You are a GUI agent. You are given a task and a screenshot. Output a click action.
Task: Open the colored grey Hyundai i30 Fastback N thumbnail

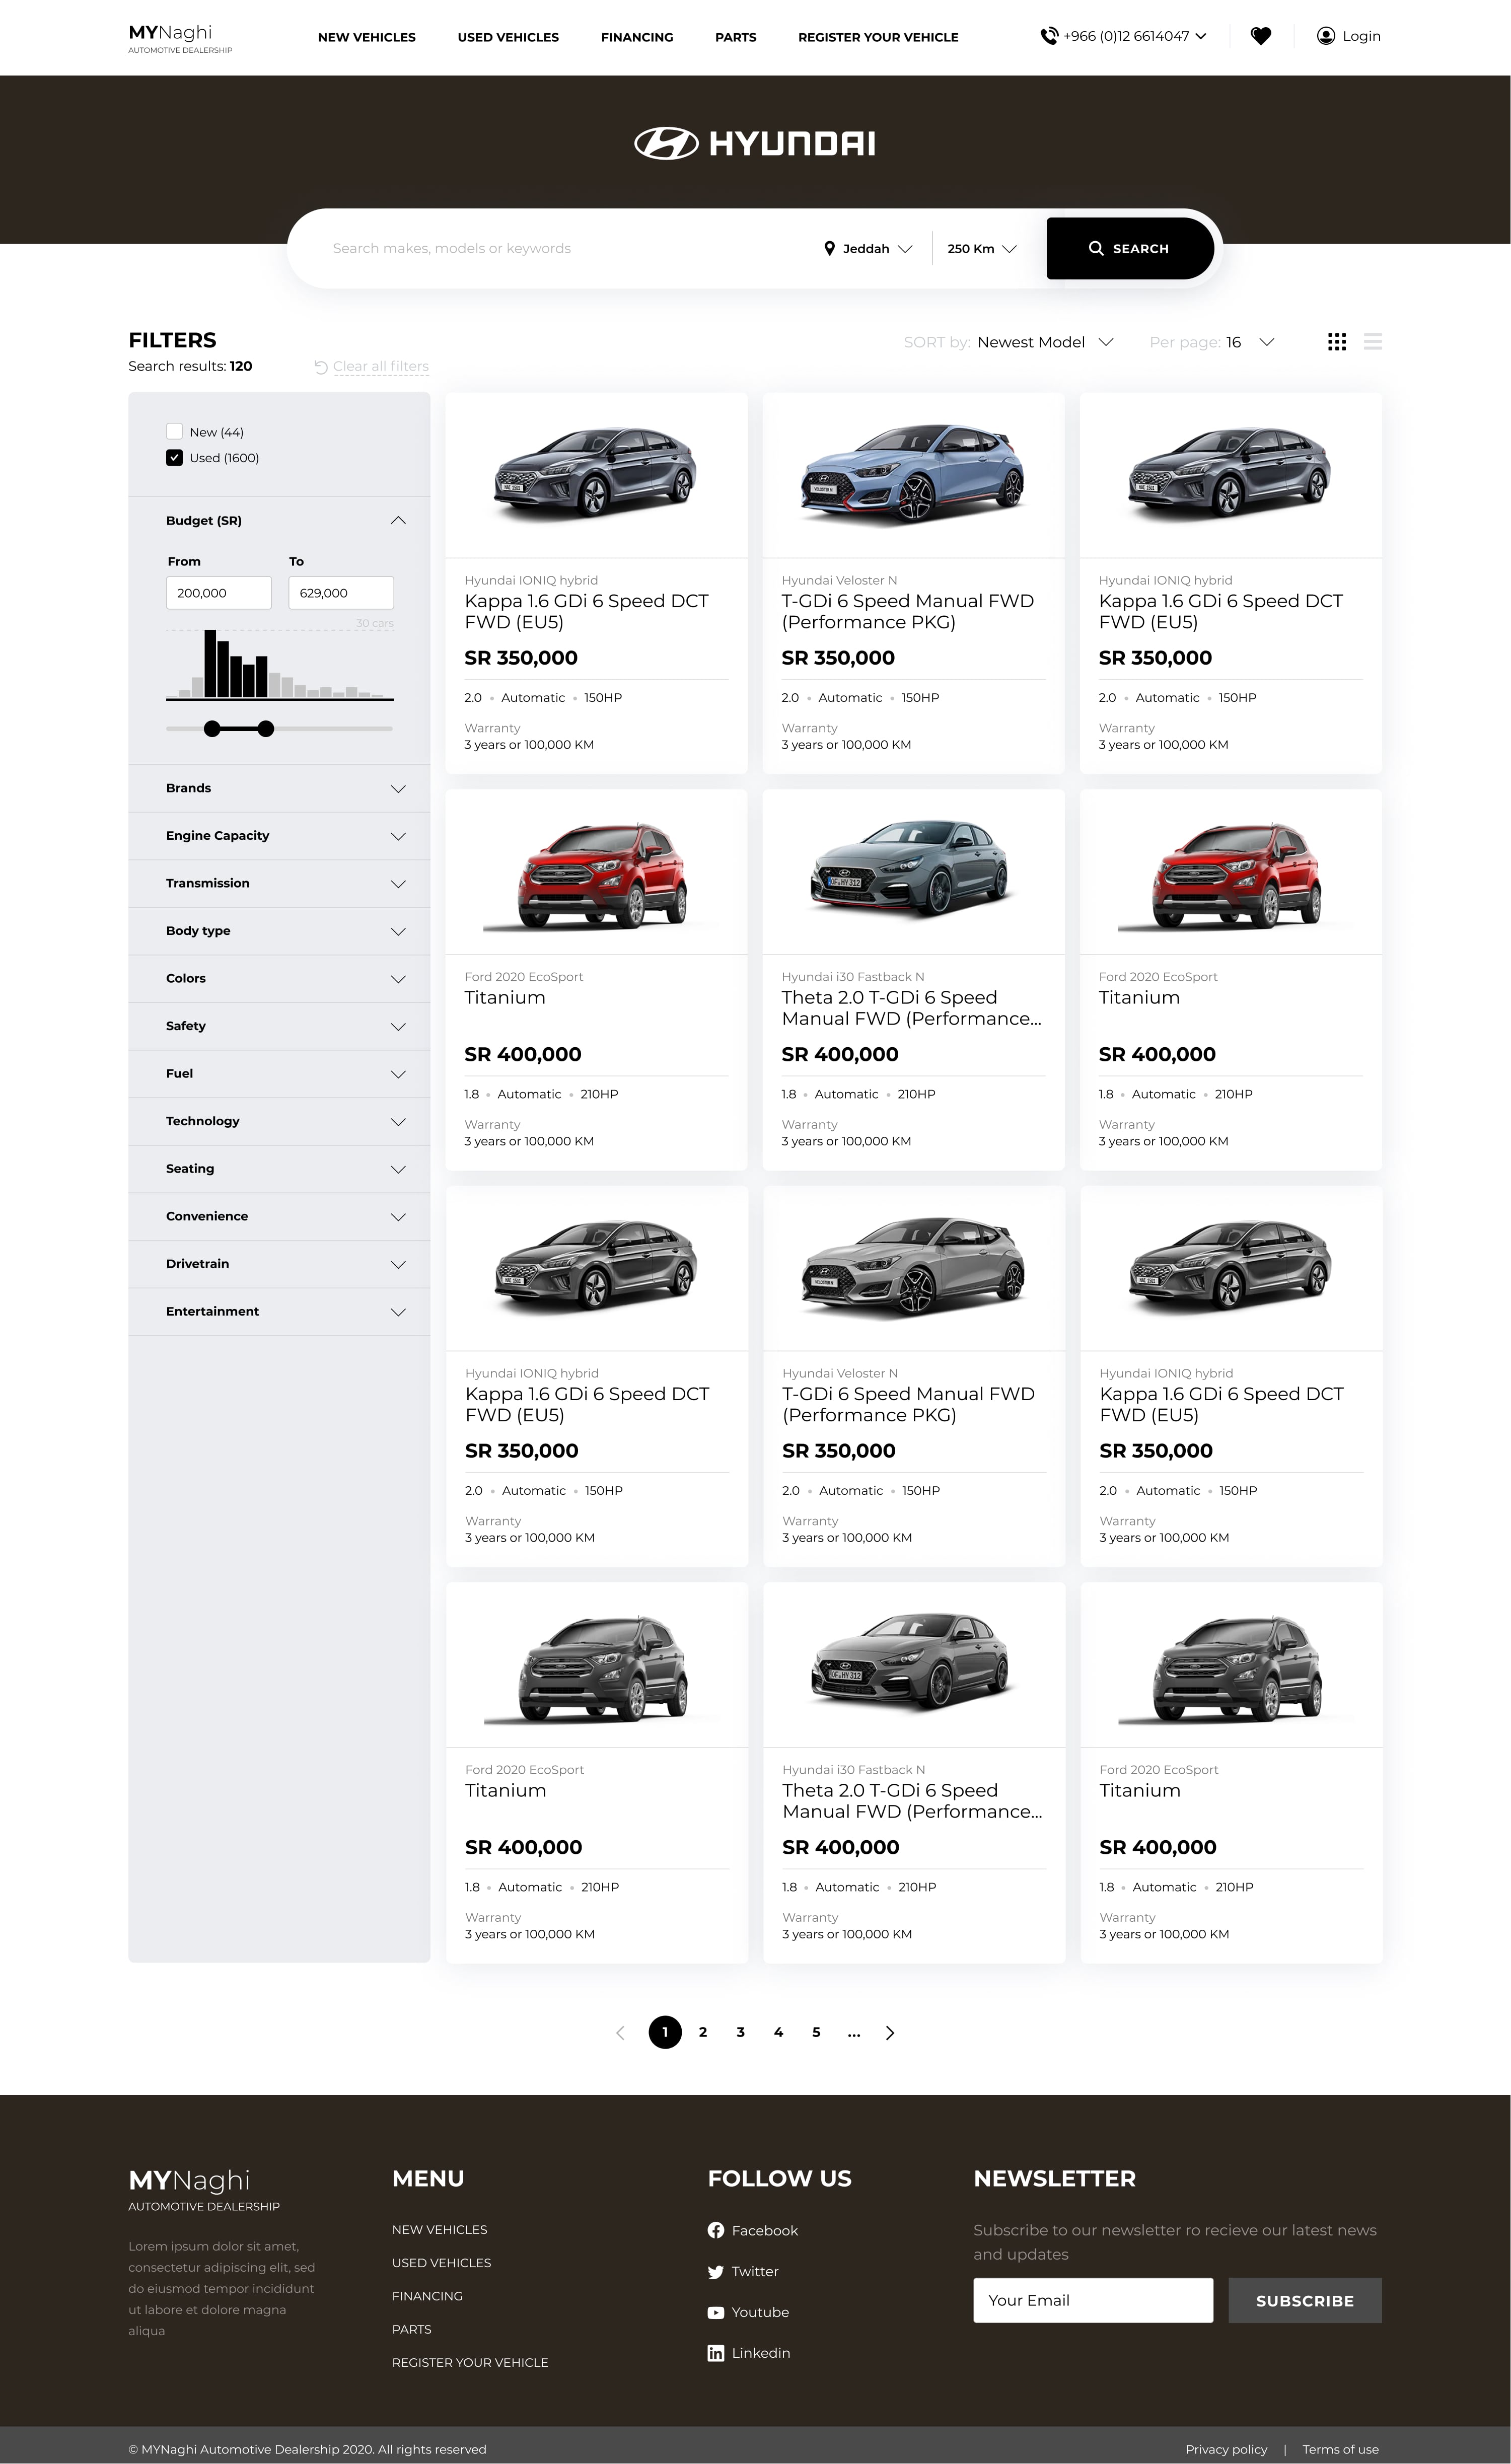pos(913,868)
